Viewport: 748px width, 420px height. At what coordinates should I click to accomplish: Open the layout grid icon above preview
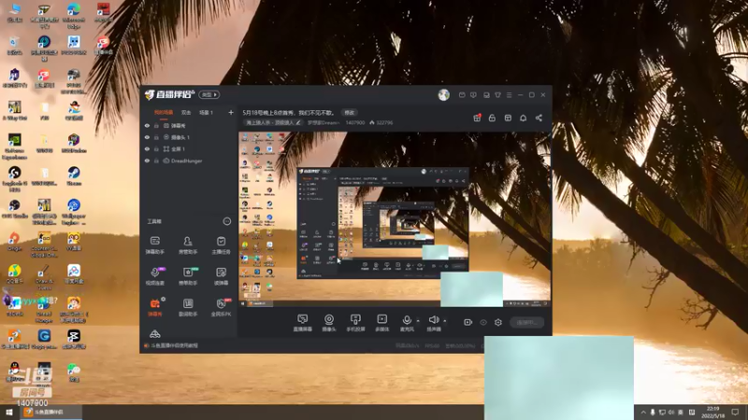508,118
